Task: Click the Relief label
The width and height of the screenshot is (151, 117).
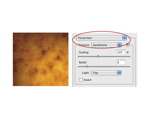Action: point(83,62)
